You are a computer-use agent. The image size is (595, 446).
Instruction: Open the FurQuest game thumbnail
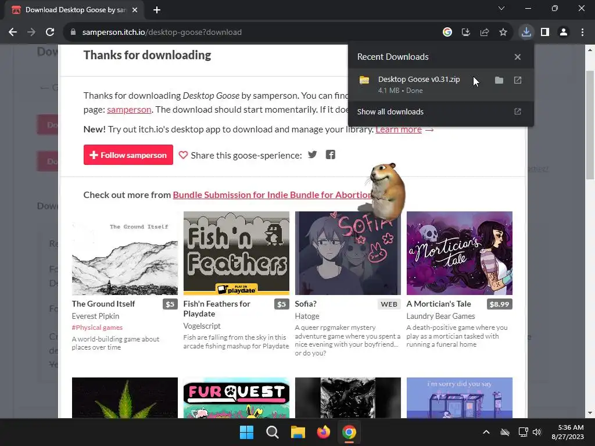click(236, 398)
